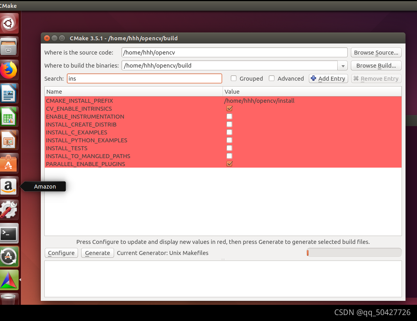Check INSTALL_C_EXAMPLES option

click(x=229, y=132)
